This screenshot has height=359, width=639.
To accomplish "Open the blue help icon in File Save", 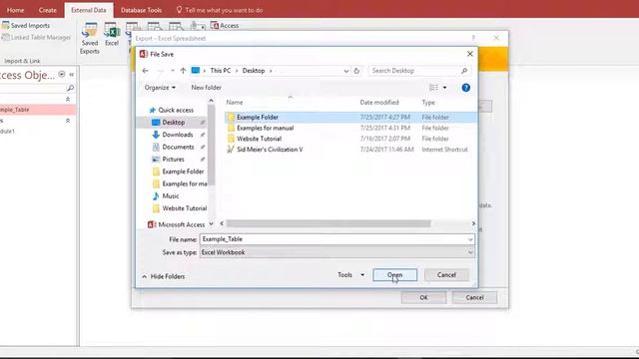I will click(x=466, y=88).
